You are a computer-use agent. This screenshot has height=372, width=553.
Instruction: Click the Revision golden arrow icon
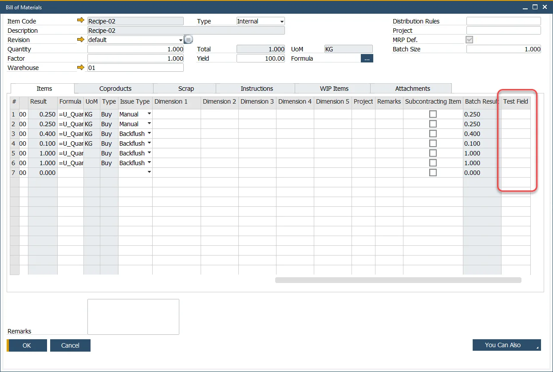(80, 39)
